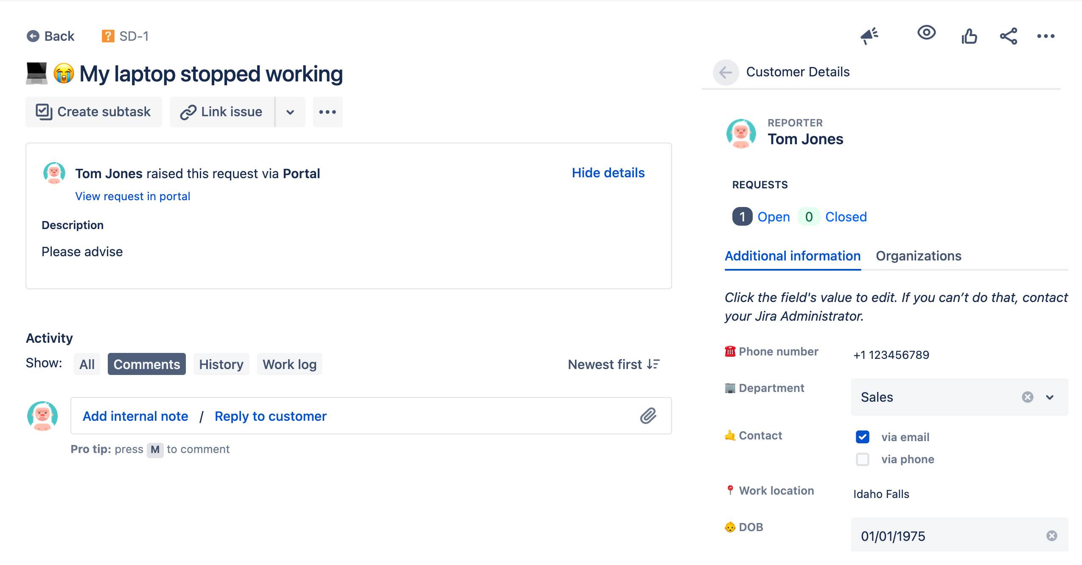Uncheck the via email contact checkbox
The width and height of the screenshot is (1082, 565).
click(x=862, y=437)
